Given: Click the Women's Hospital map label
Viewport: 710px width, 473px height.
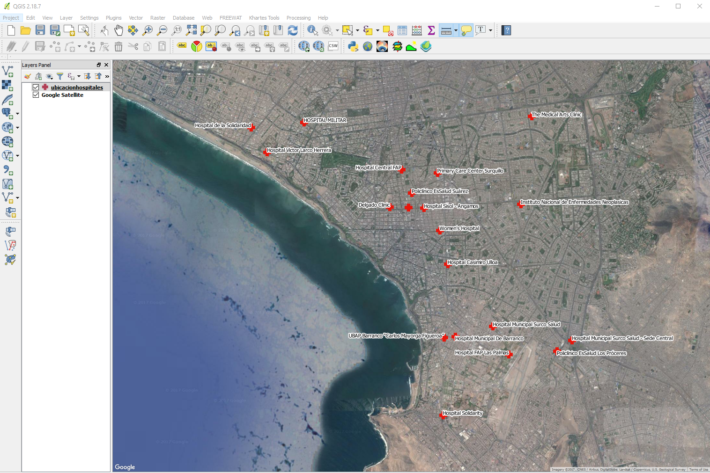Looking at the screenshot, I should (459, 228).
